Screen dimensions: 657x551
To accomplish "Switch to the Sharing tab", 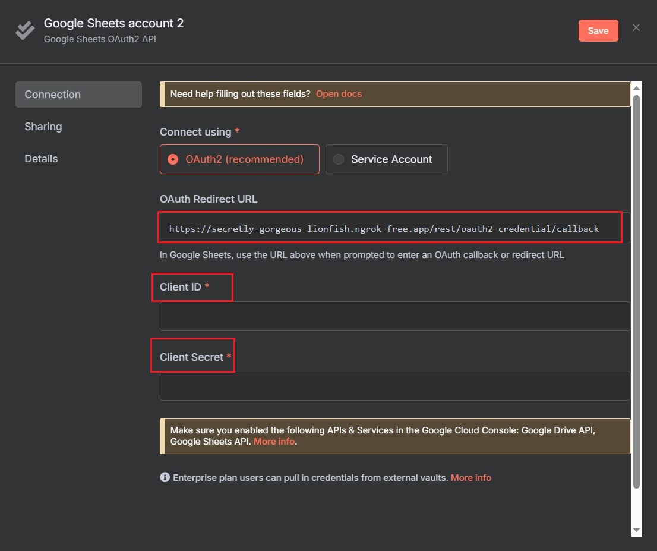I will click(x=43, y=127).
